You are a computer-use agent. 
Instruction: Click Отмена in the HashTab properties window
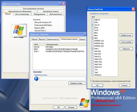[x=71, y=107]
